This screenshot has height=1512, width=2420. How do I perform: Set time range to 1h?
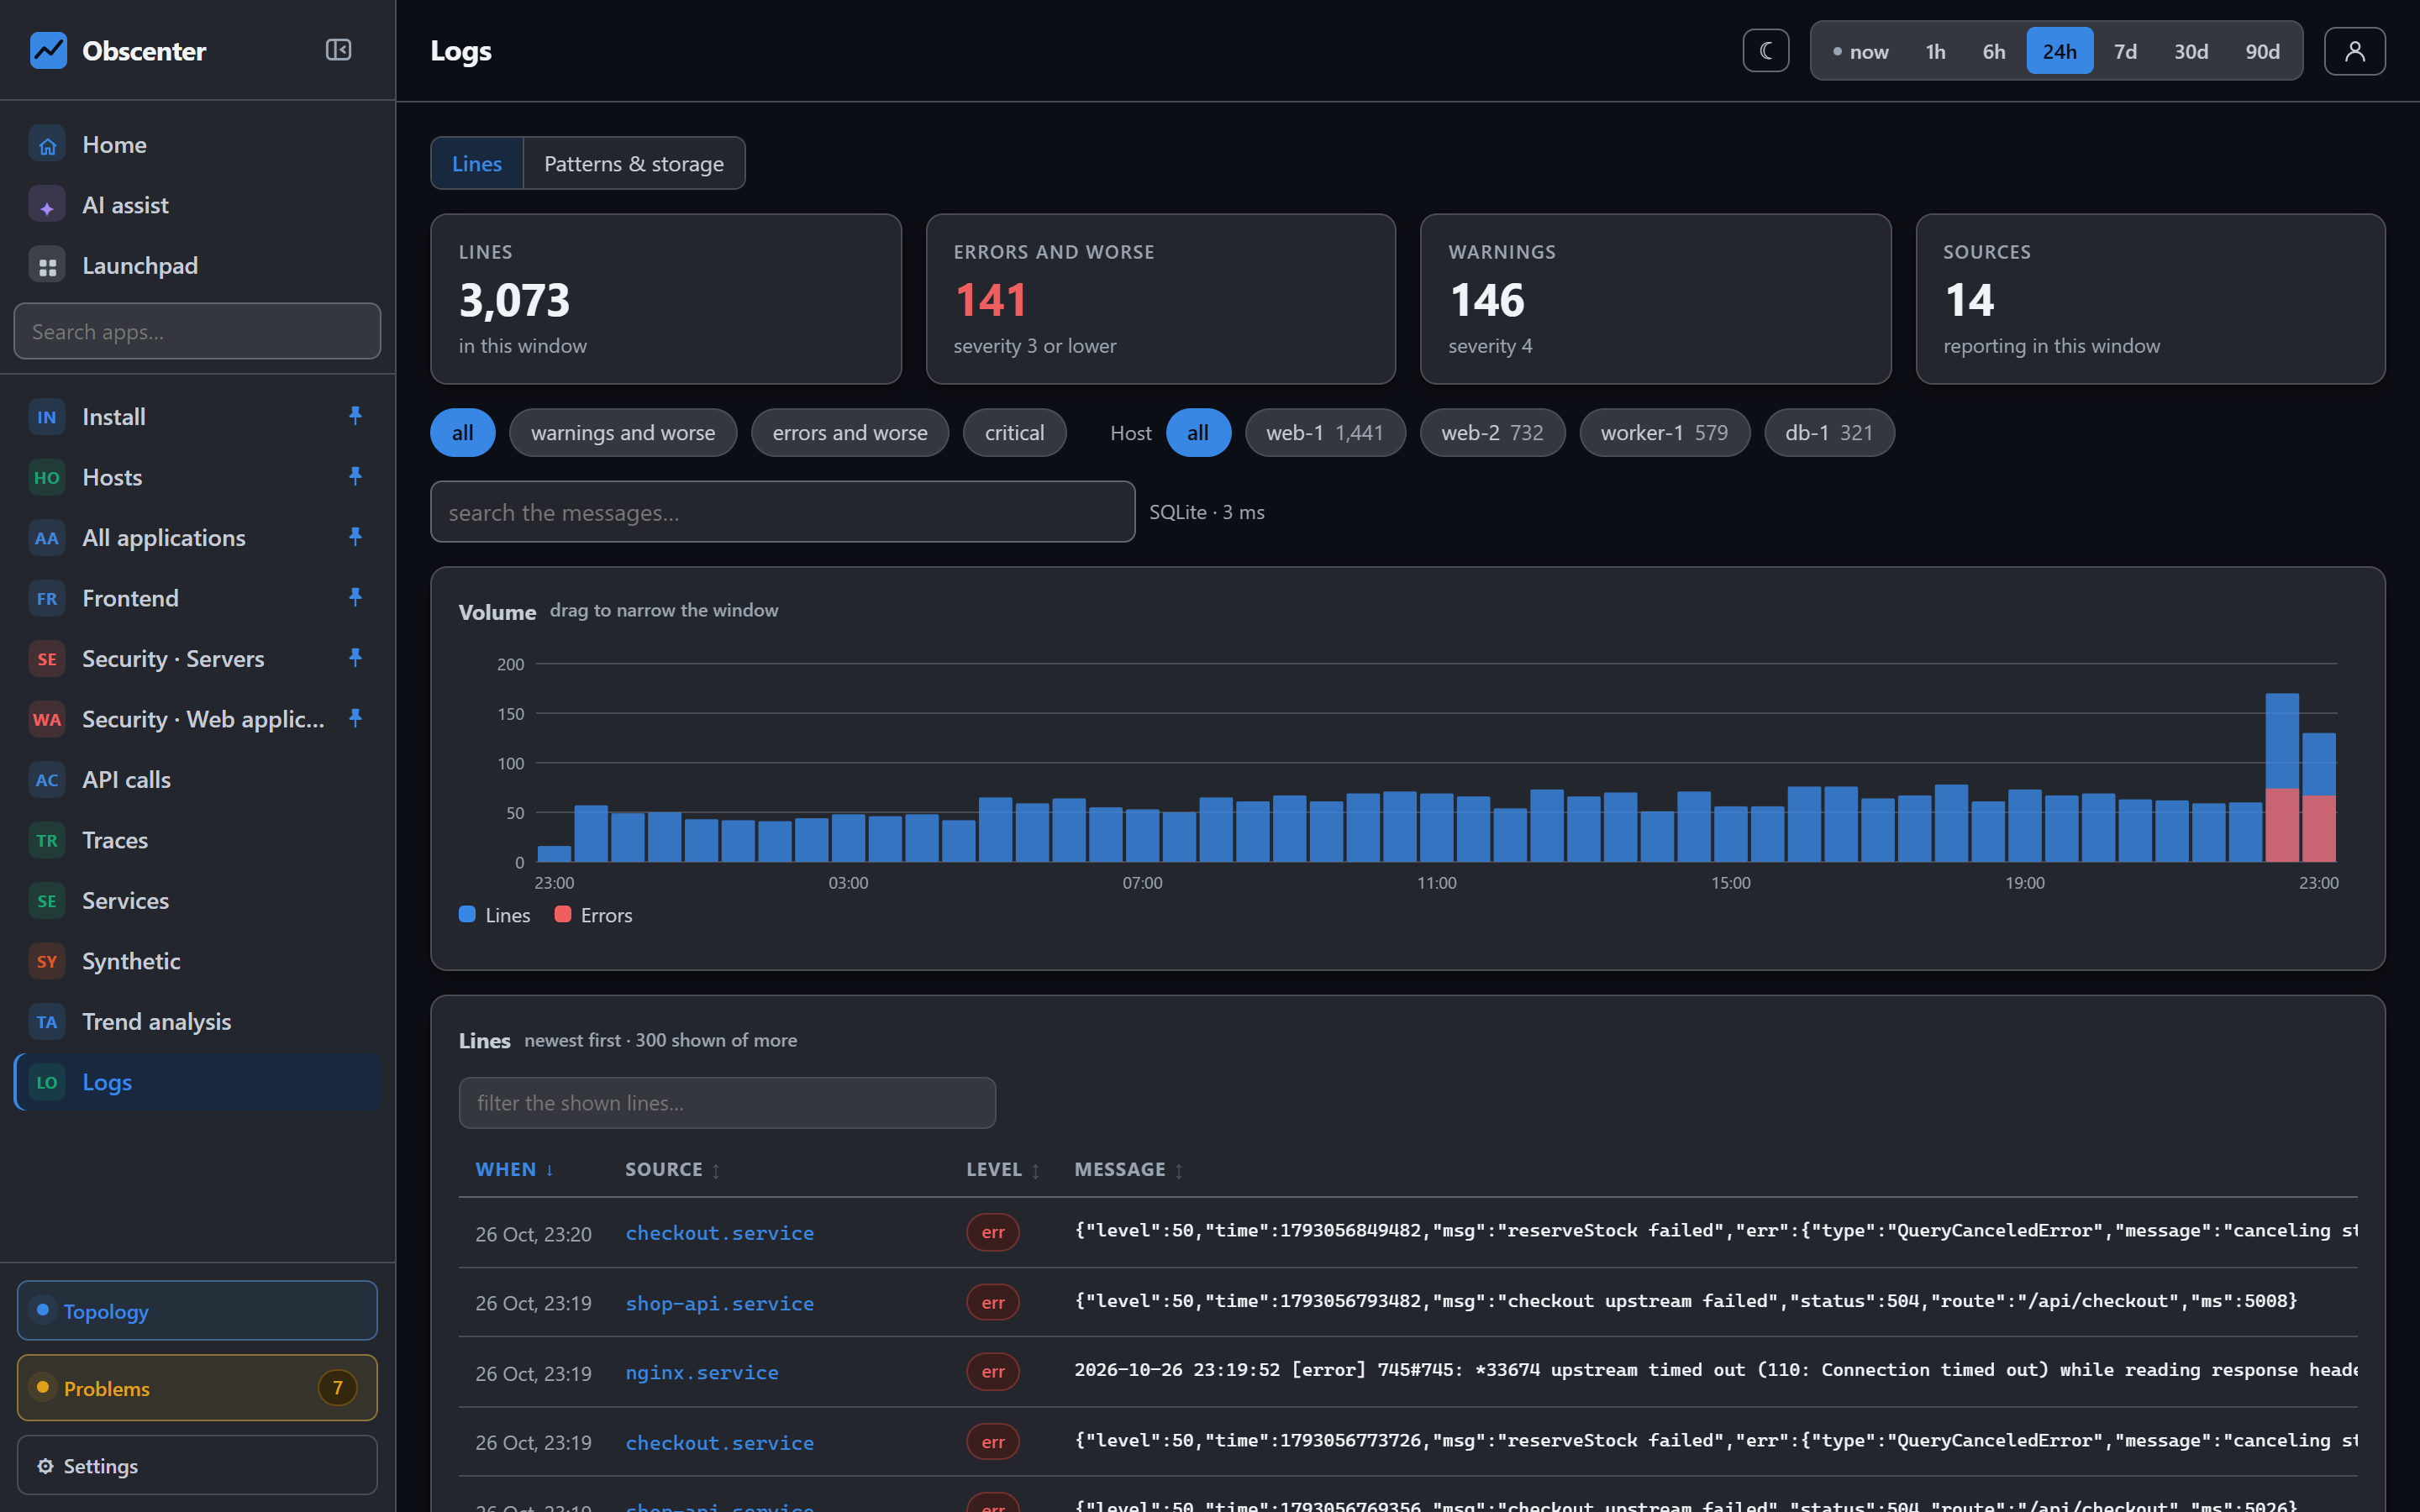click(1935, 51)
